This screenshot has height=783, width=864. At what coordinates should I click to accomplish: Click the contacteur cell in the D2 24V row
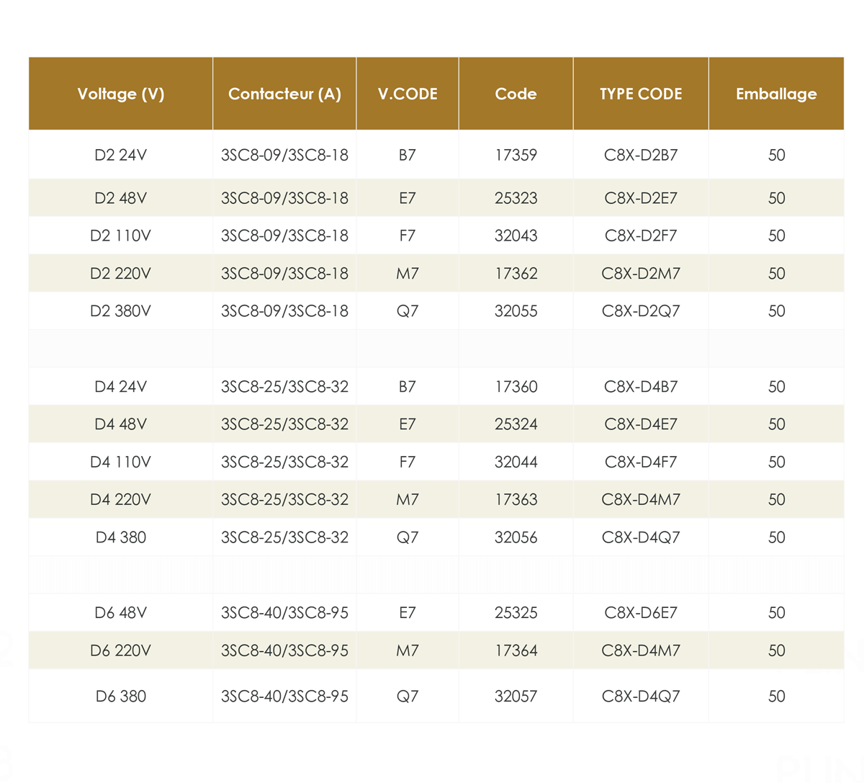[284, 155]
